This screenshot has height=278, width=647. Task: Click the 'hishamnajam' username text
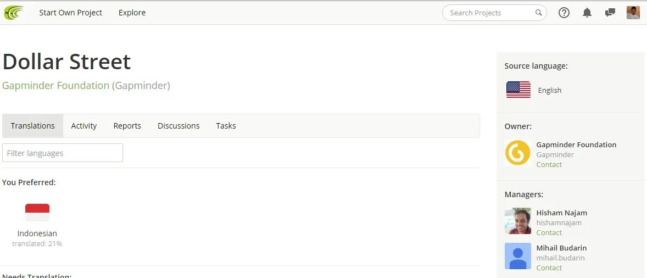coord(559,223)
